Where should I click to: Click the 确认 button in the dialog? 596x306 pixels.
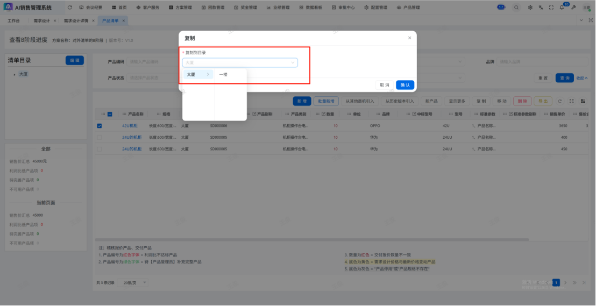(405, 85)
